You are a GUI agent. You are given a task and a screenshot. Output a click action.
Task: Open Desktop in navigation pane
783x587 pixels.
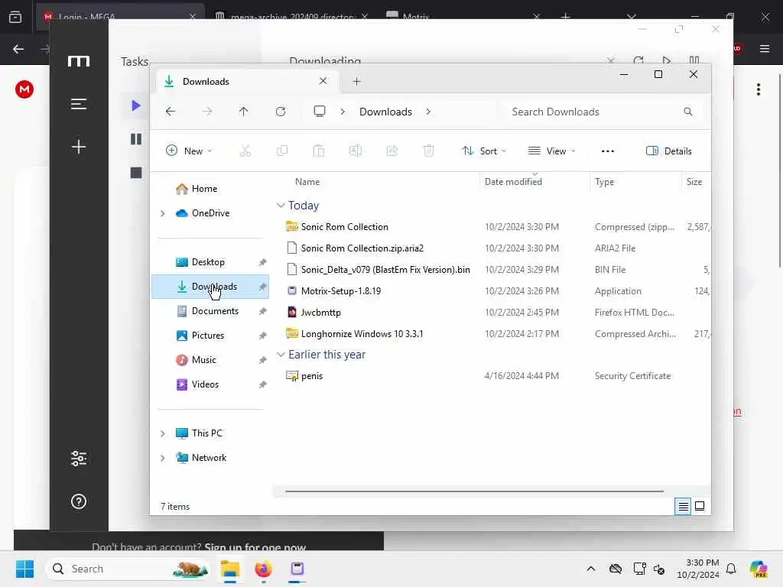click(210, 262)
